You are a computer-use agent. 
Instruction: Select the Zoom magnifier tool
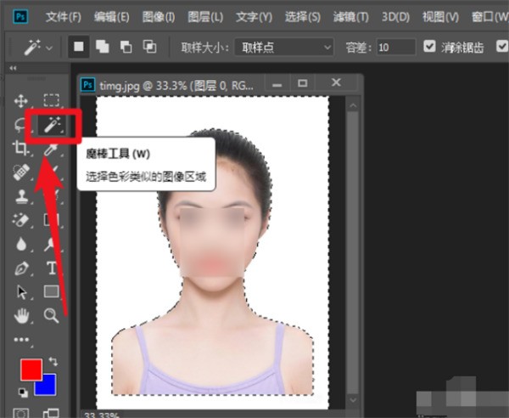click(x=52, y=315)
